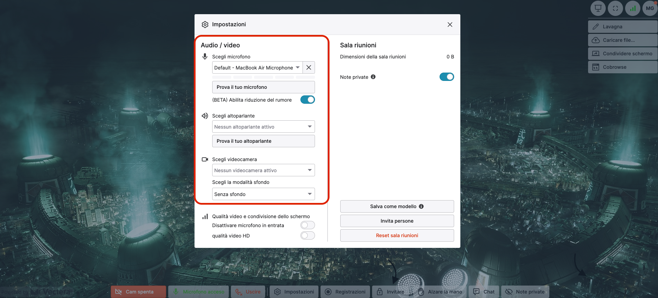Open Lavagna whiteboard tool

click(623, 27)
